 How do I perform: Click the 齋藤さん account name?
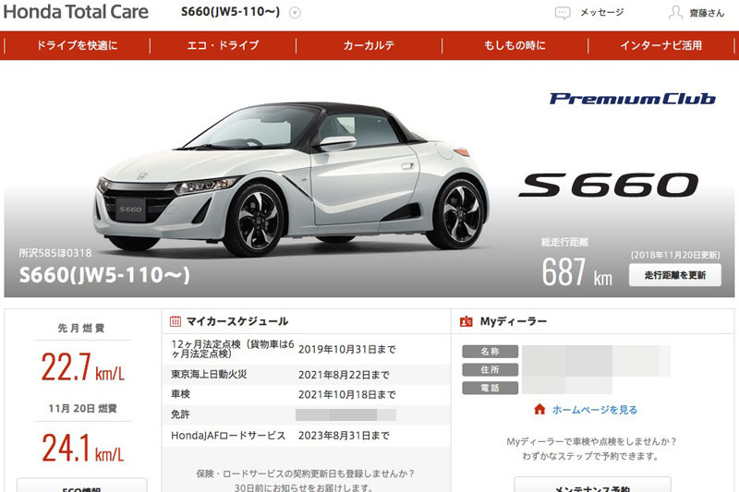click(707, 13)
